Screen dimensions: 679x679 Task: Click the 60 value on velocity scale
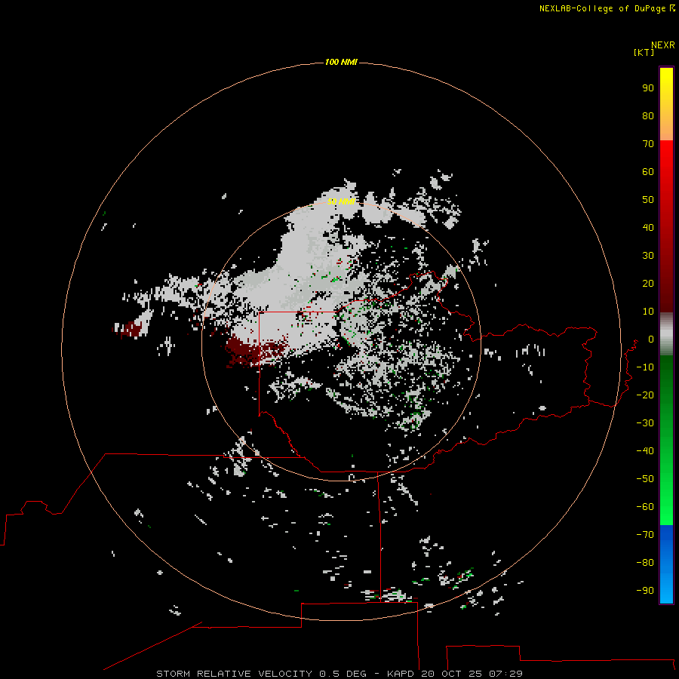click(x=648, y=172)
